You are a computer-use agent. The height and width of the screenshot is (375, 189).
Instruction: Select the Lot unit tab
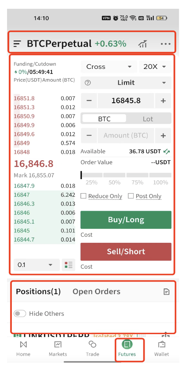tap(148, 119)
